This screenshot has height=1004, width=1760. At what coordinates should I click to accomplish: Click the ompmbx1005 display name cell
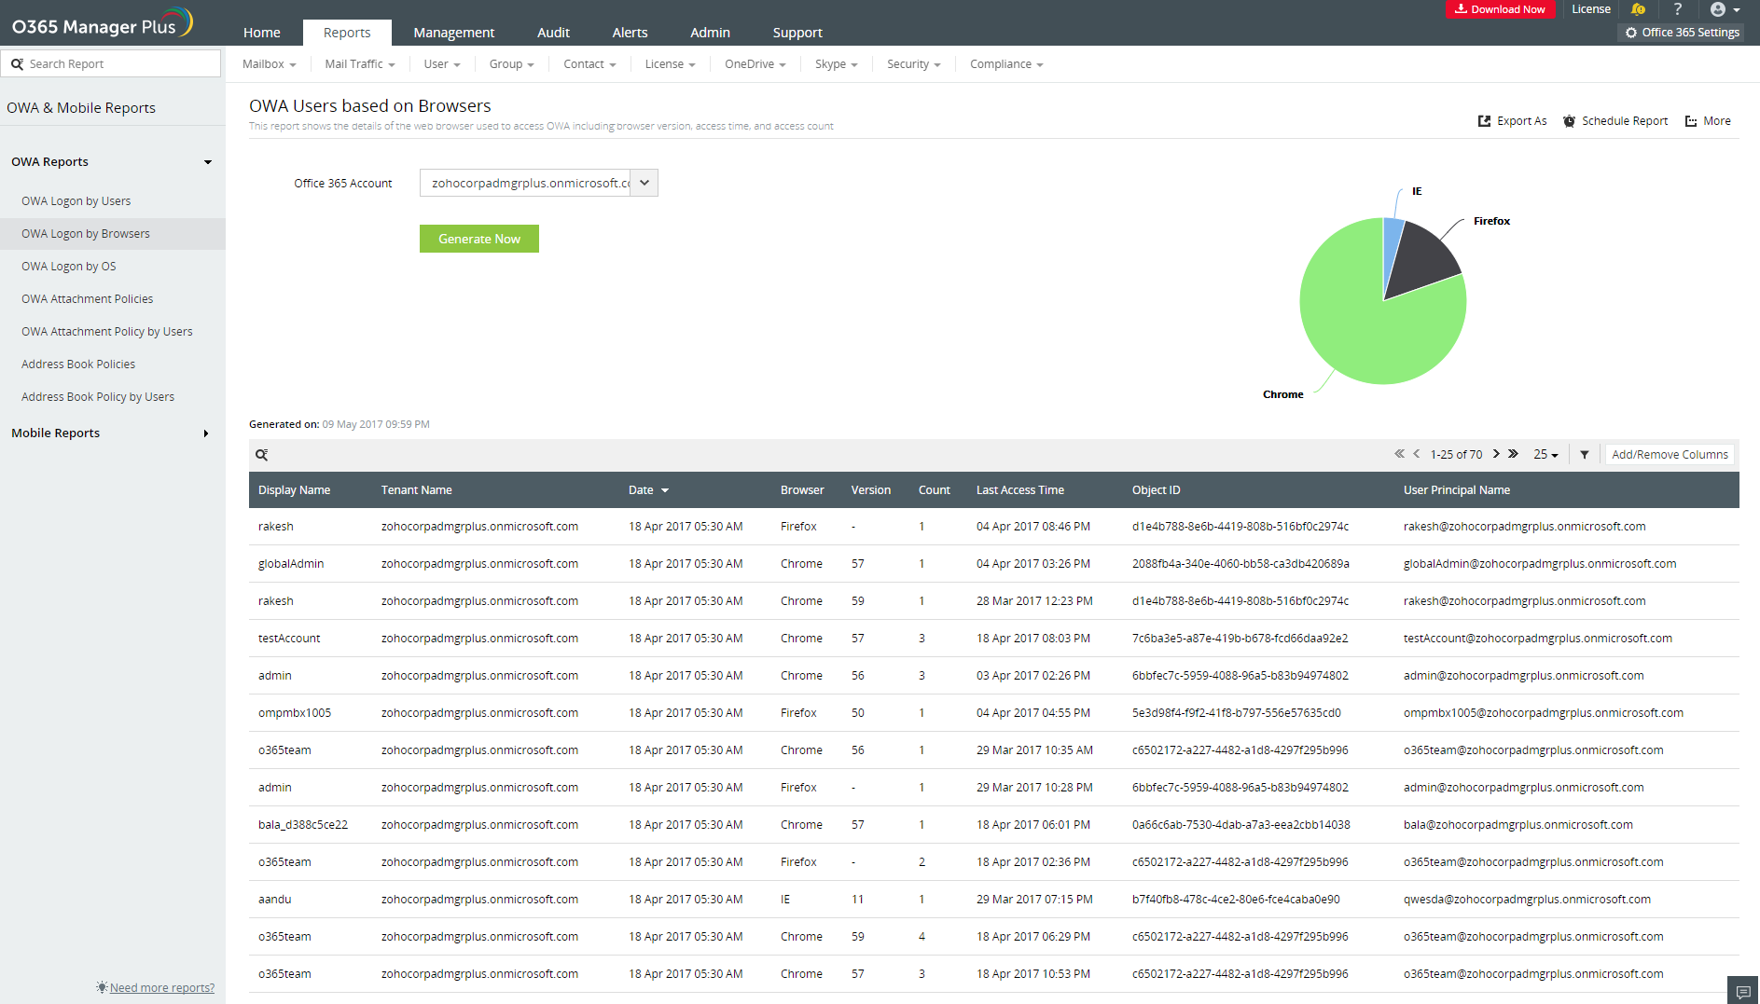[x=295, y=713]
